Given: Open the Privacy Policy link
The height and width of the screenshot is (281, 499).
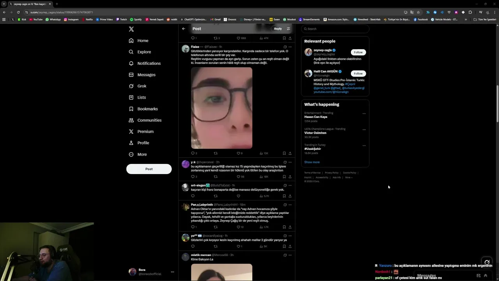Looking at the screenshot, I should click(x=332, y=173).
